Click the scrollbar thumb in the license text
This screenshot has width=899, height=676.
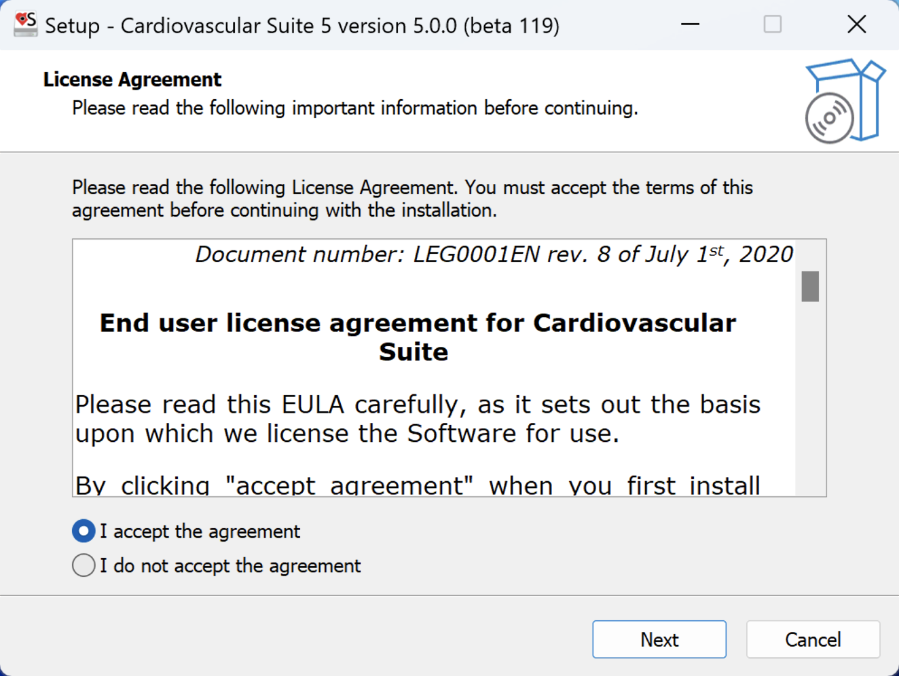point(809,286)
